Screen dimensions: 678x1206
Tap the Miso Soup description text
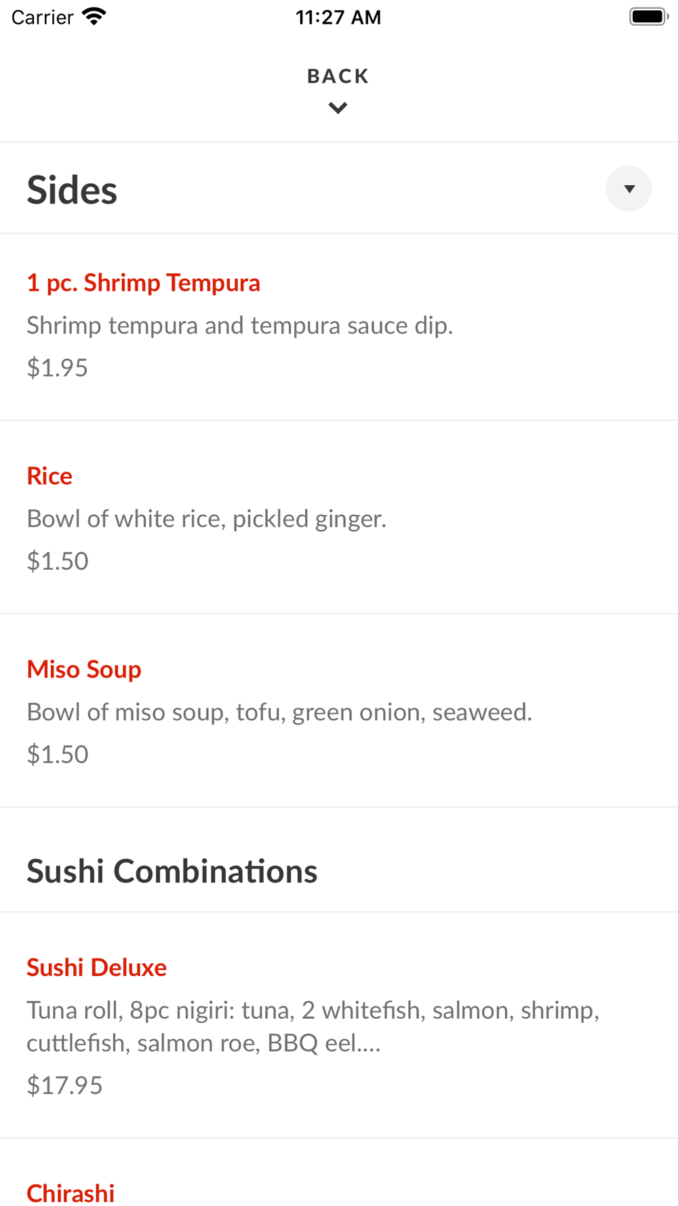[279, 712]
